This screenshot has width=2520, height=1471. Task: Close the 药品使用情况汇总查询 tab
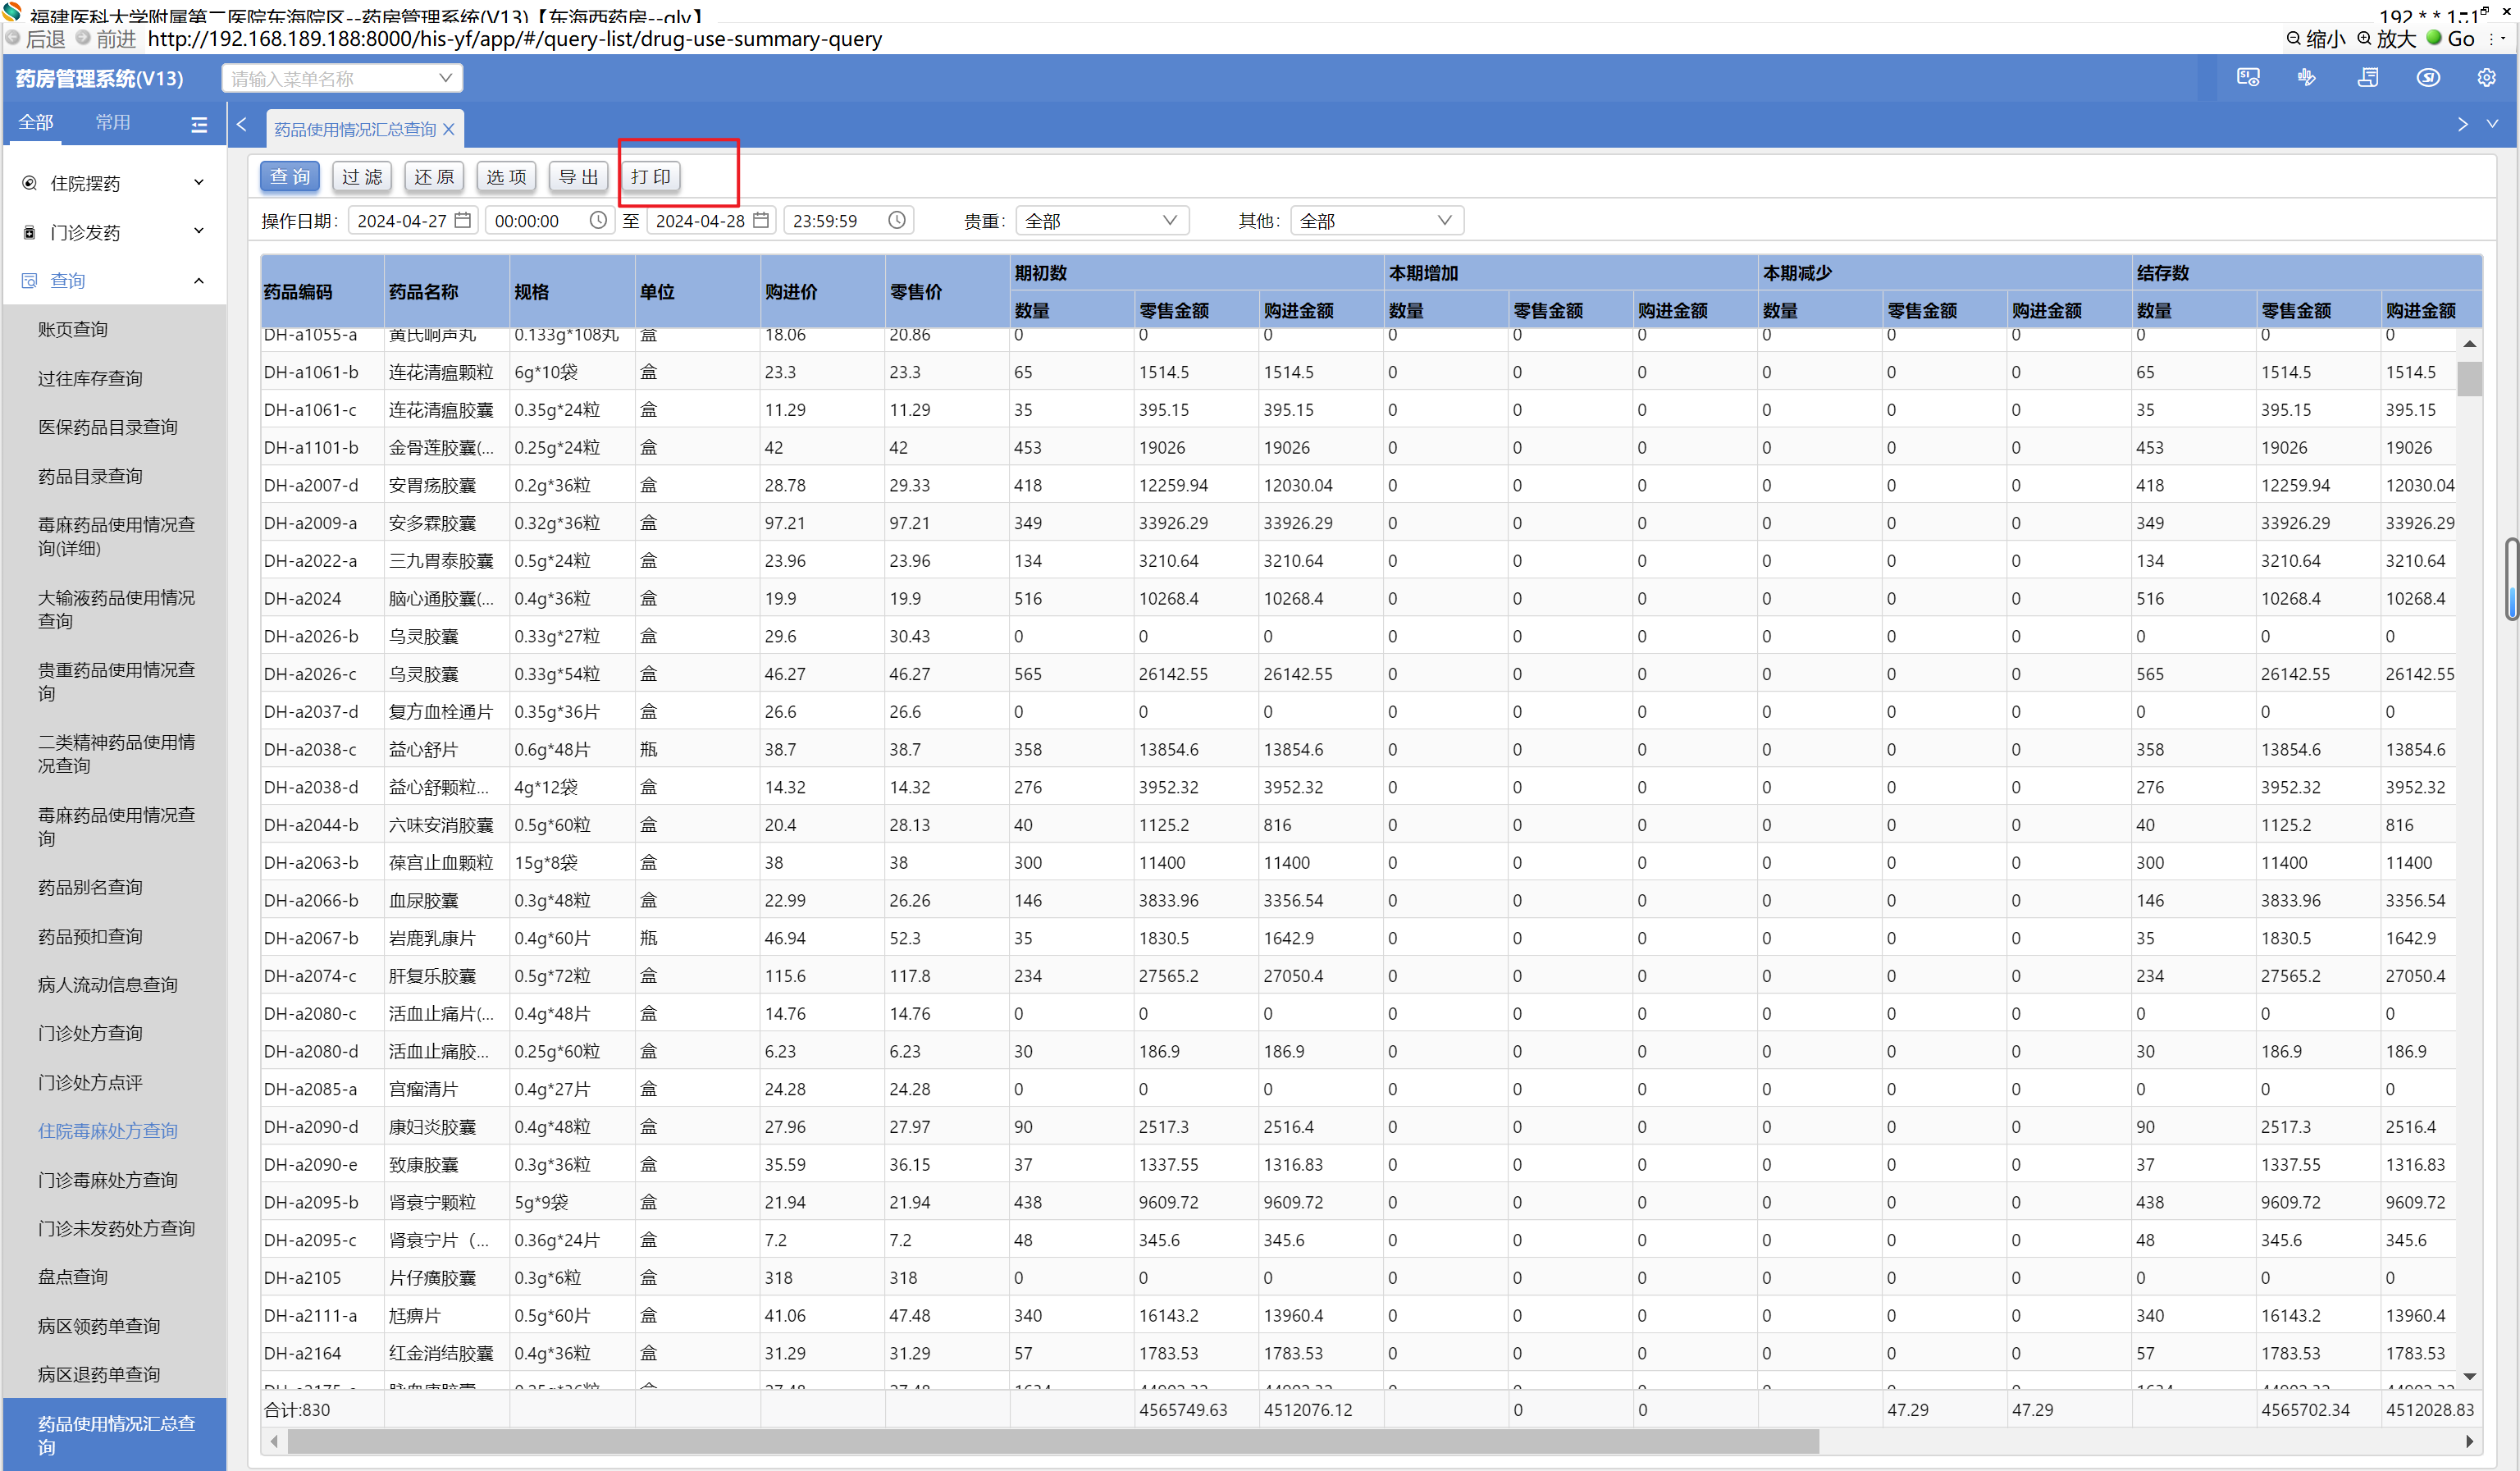[449, 129]
